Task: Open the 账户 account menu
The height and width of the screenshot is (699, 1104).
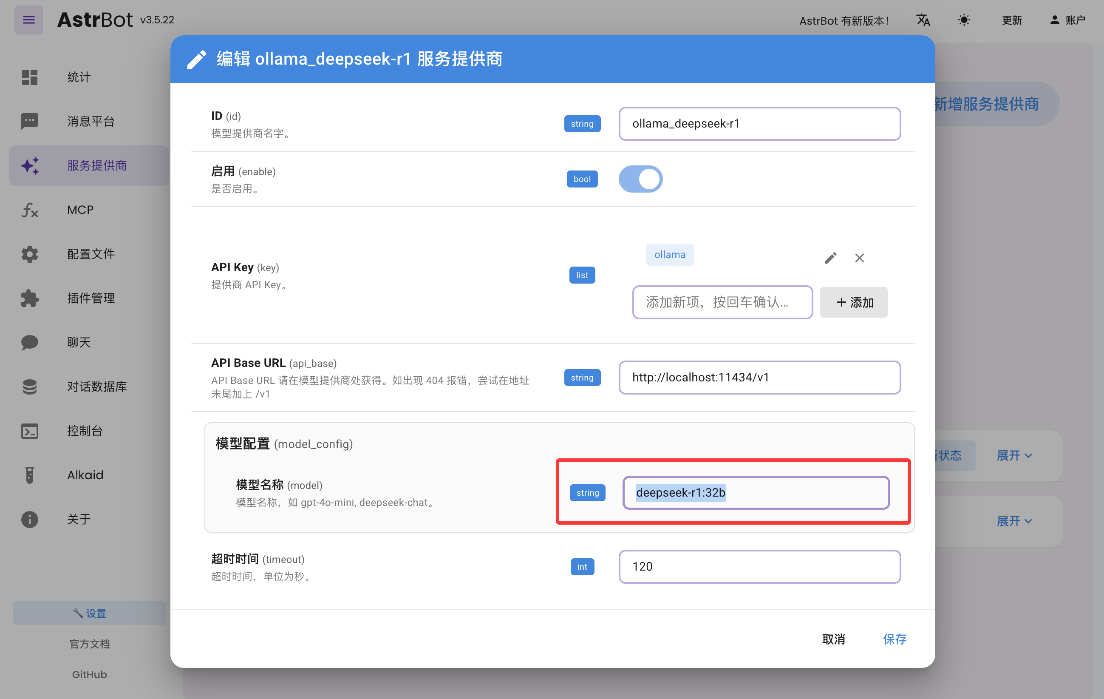Action: [1067, 20]
